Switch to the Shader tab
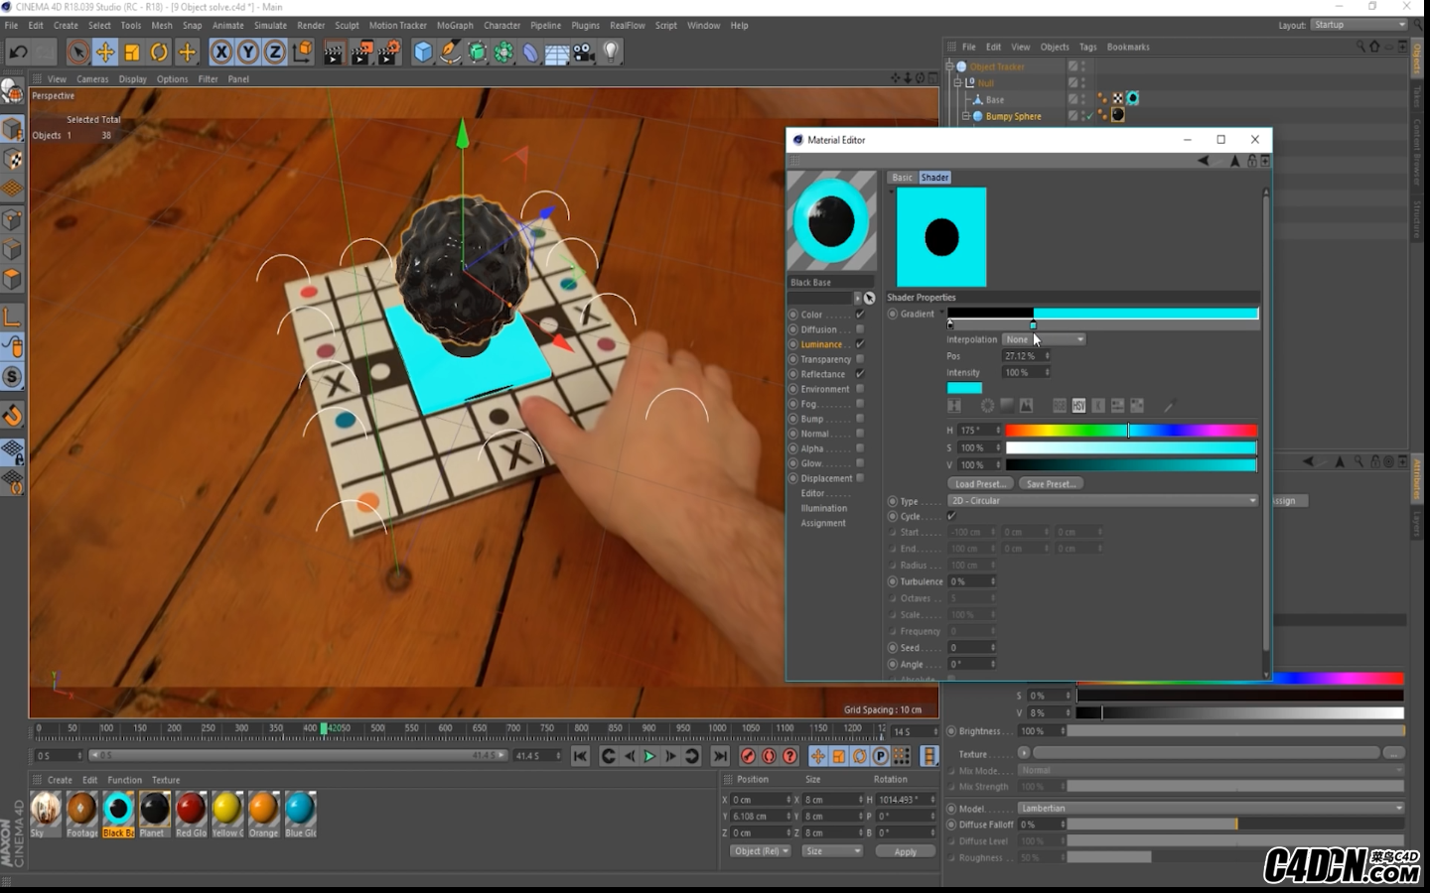The height and width of the screenshot is (893, 1430). pyautogui.click(x=934, y=178)
